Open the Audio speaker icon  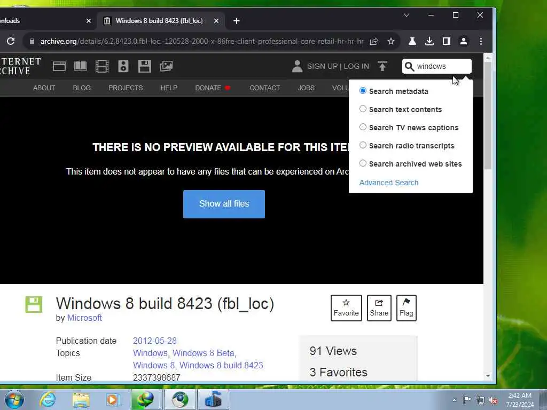coord(123,66)
